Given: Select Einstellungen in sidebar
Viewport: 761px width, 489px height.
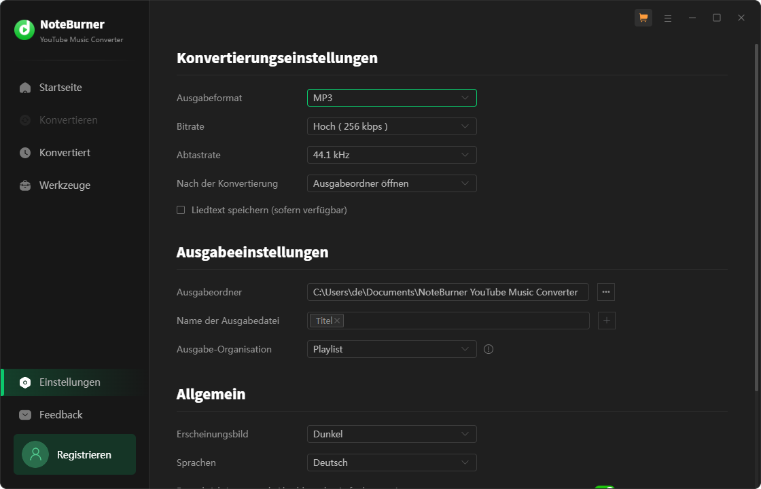Looking at the screenshot, I should (74, 382).
